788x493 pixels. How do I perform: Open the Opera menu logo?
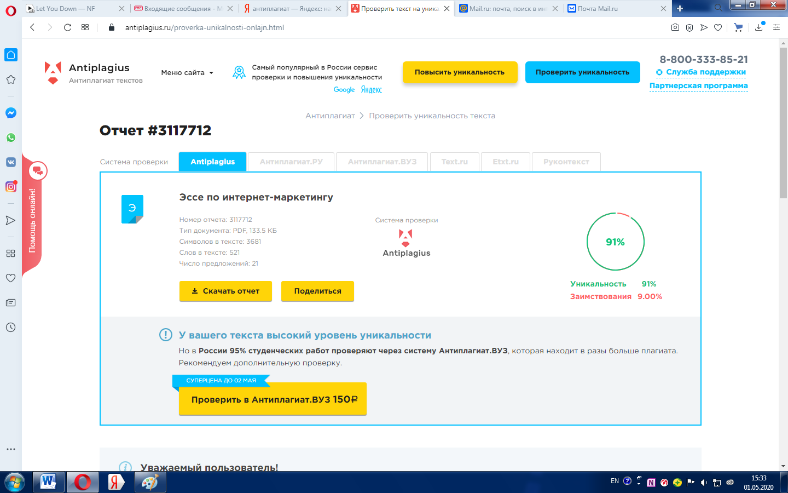(x=10, y=10)
